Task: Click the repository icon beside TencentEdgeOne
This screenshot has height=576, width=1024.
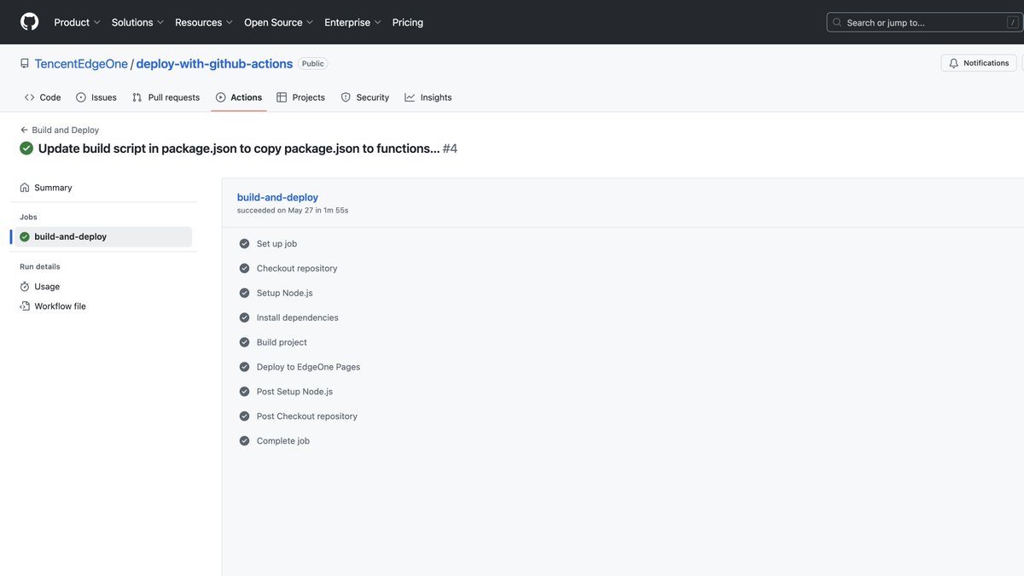Action: point(25,63)
